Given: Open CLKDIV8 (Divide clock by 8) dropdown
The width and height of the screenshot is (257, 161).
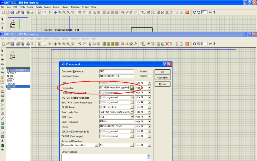Looking at the screenshot, I should [x=132, y=131].
